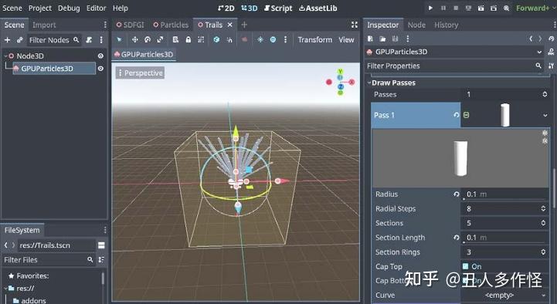Go to previous edited object in history
557x304 pixels.
tap(531, 39)
